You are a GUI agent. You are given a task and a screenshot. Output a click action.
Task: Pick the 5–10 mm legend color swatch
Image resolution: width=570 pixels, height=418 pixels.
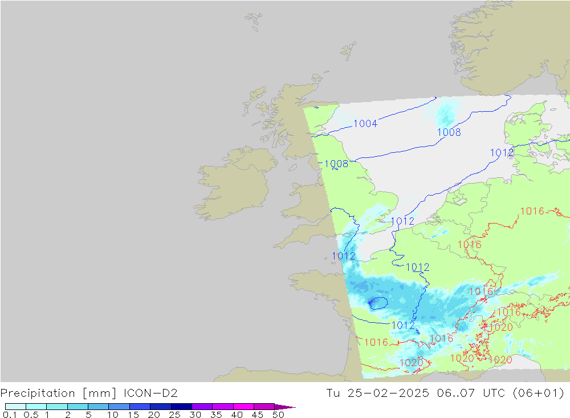(99, 407)
